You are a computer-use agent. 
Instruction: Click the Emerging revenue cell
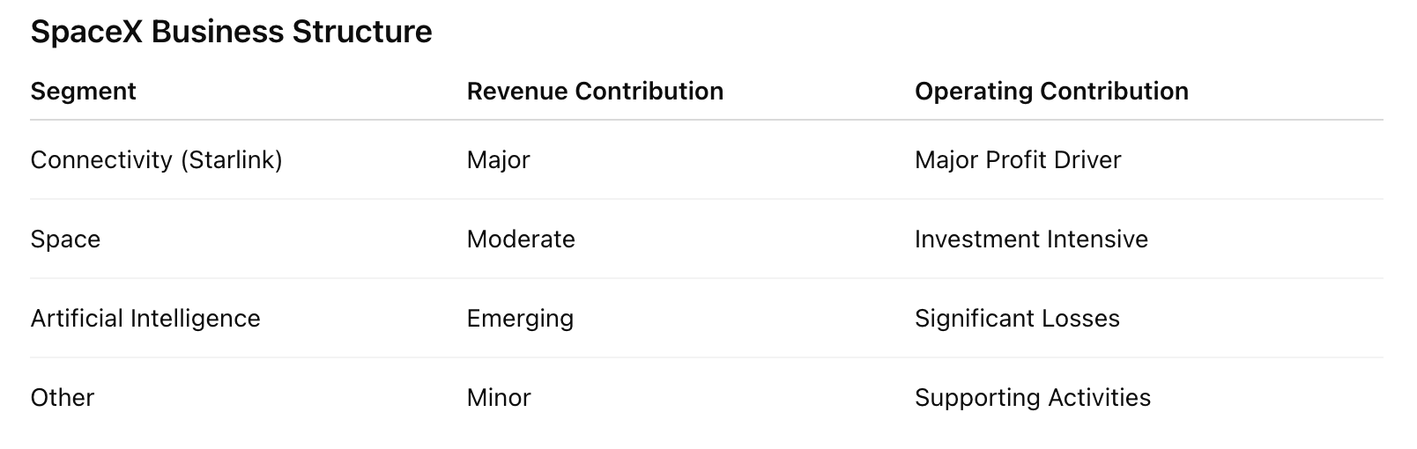(x=520, y=319)
